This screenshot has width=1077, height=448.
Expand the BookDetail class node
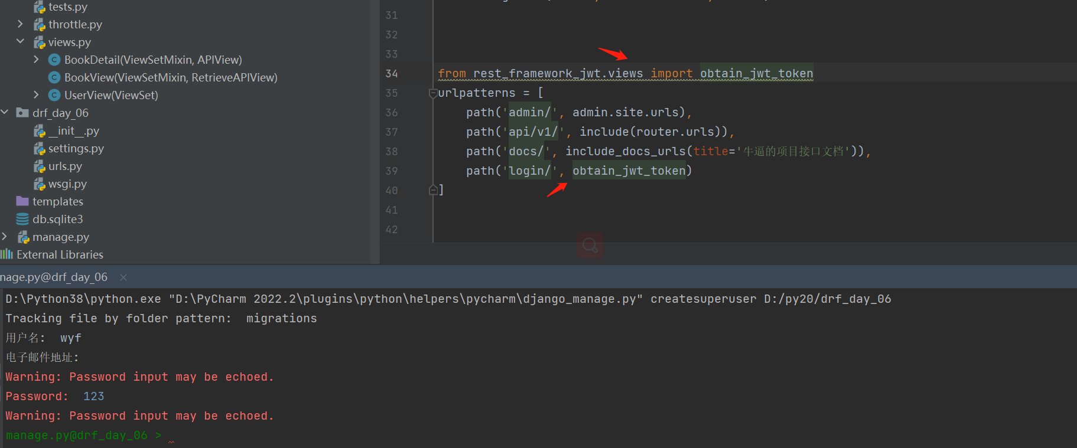36,59
